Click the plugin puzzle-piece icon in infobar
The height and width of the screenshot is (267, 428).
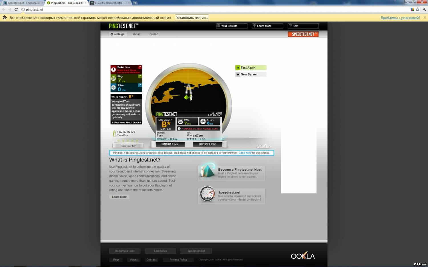(5, 18)
